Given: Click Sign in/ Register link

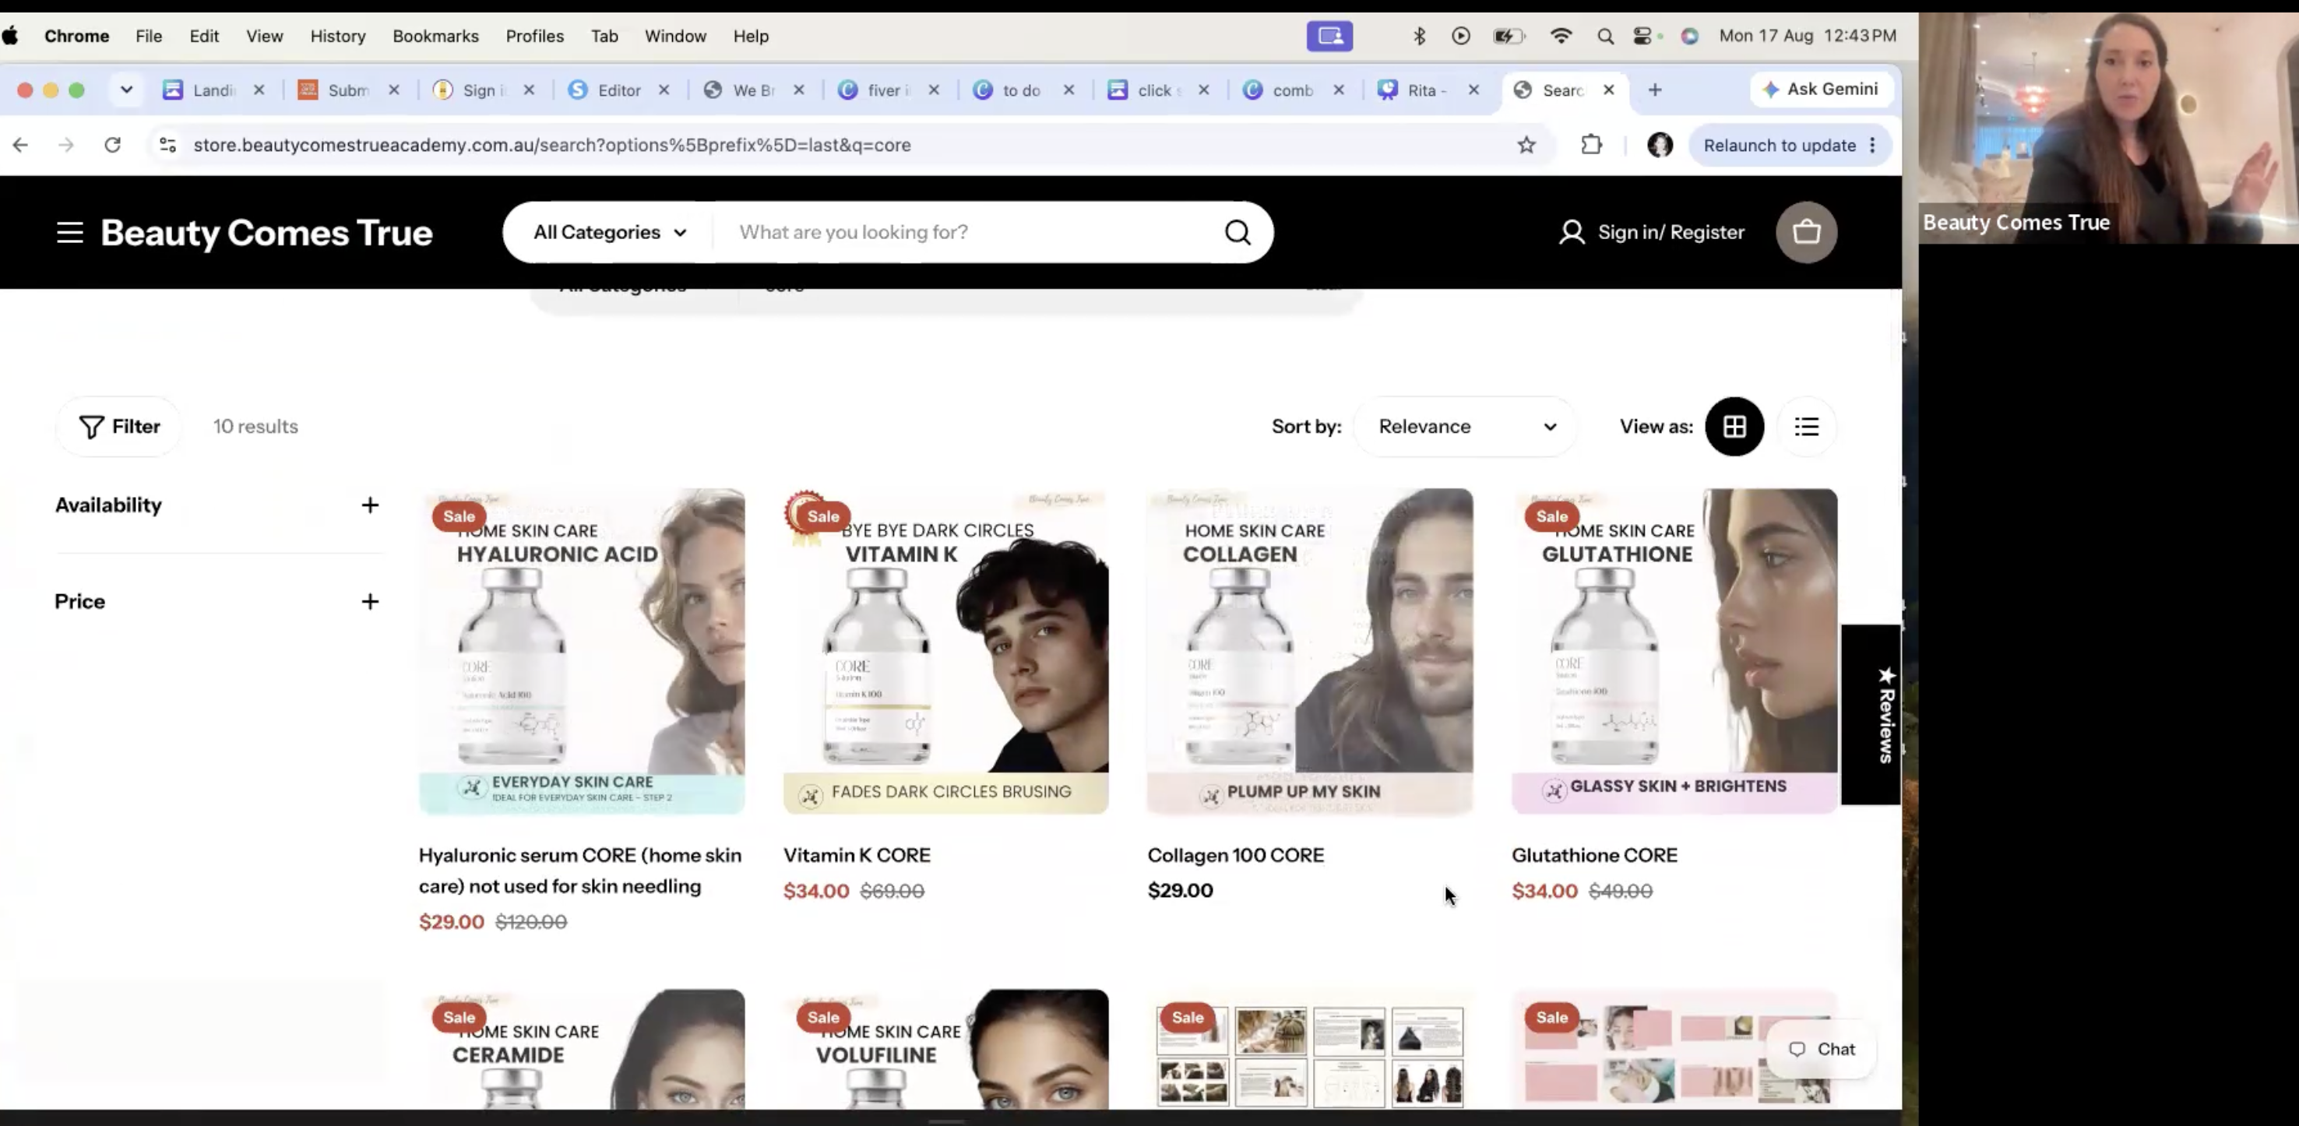Looking at the screenshot, I should tap(1671, 233).
